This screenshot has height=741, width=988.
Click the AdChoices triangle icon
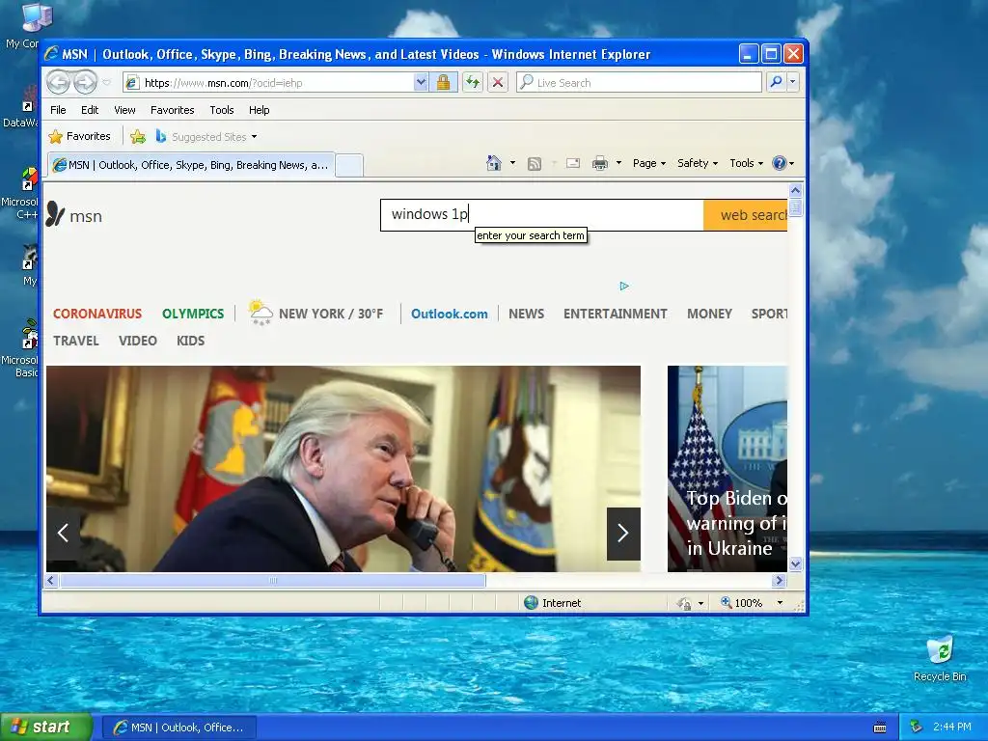(x=624, y=286)
